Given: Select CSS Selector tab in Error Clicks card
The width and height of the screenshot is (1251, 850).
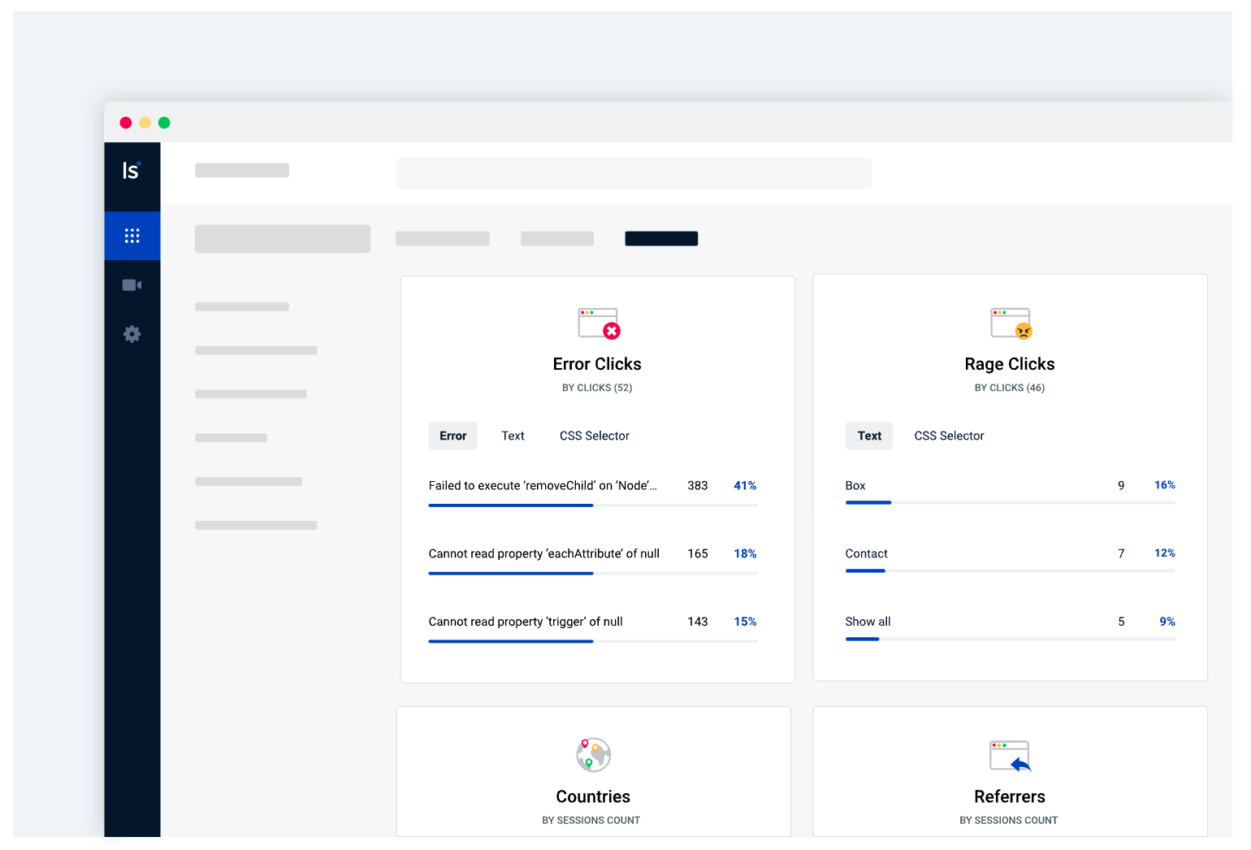Looking at the screenshot, I should pos(595,436).
